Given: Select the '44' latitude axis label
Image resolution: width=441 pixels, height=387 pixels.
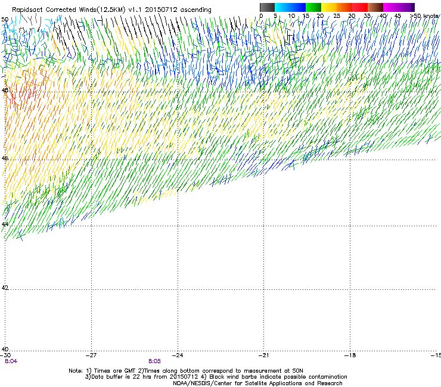Looking at the screenshot, I should (x=5, y=224).
